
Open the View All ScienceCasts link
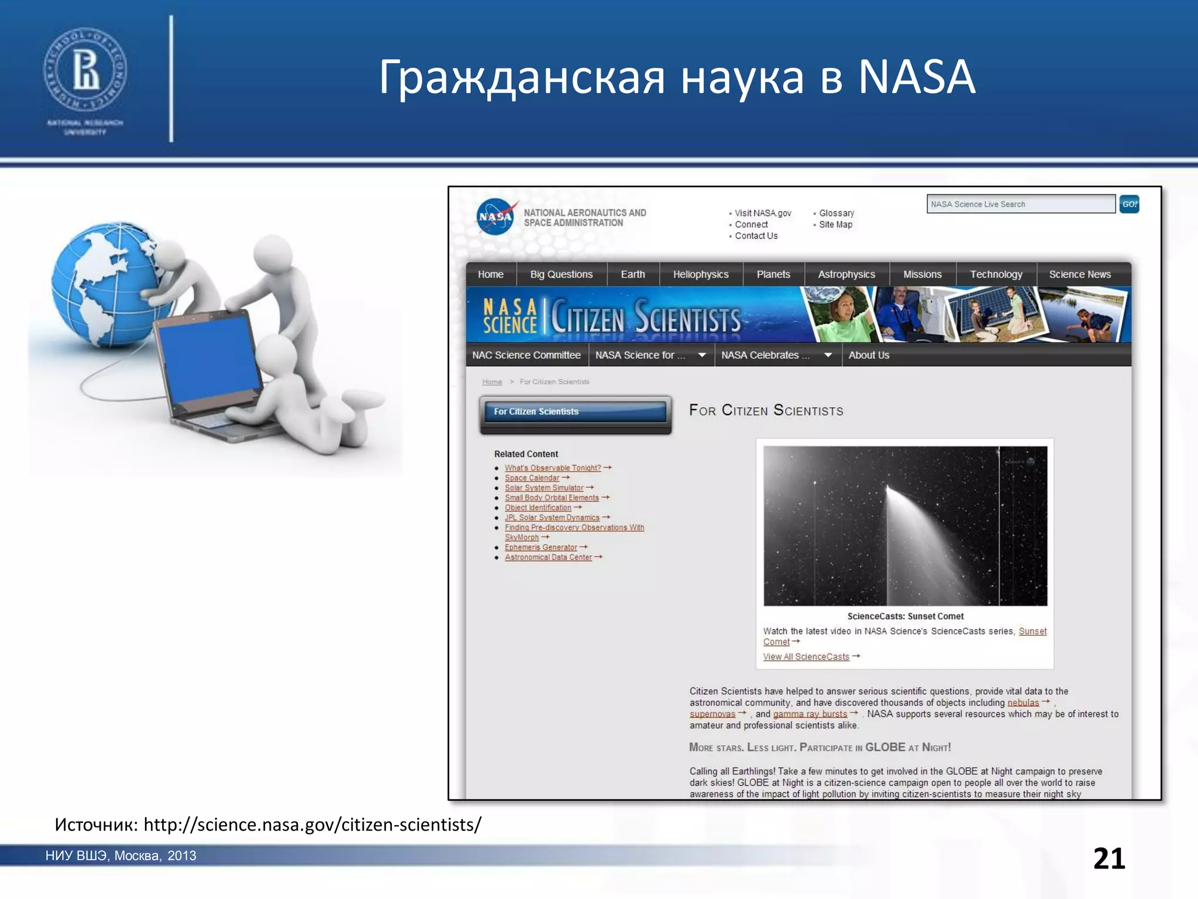click(x=806, y=657)
